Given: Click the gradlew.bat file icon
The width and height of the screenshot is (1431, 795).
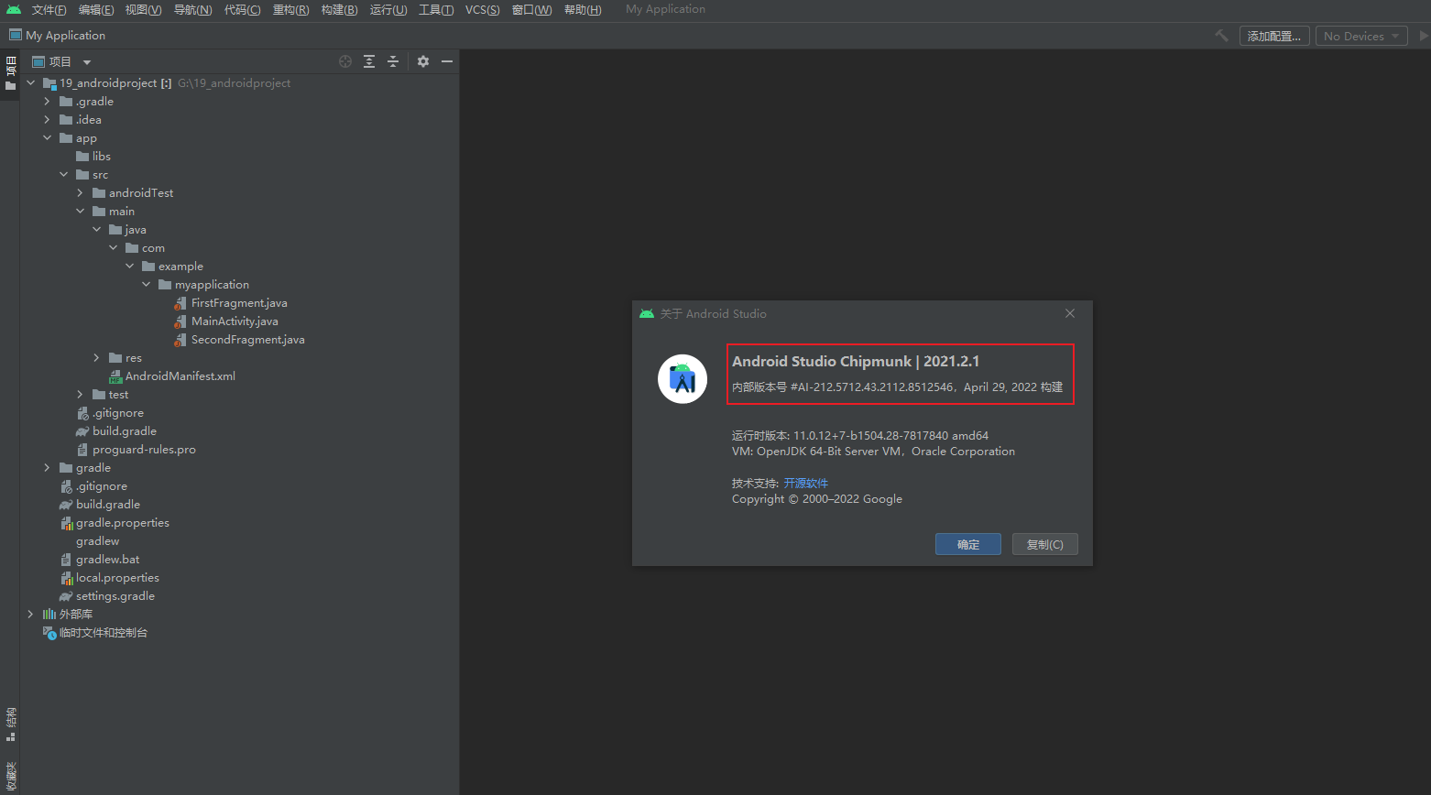Looking at the screenshot, I should [66, 560].
